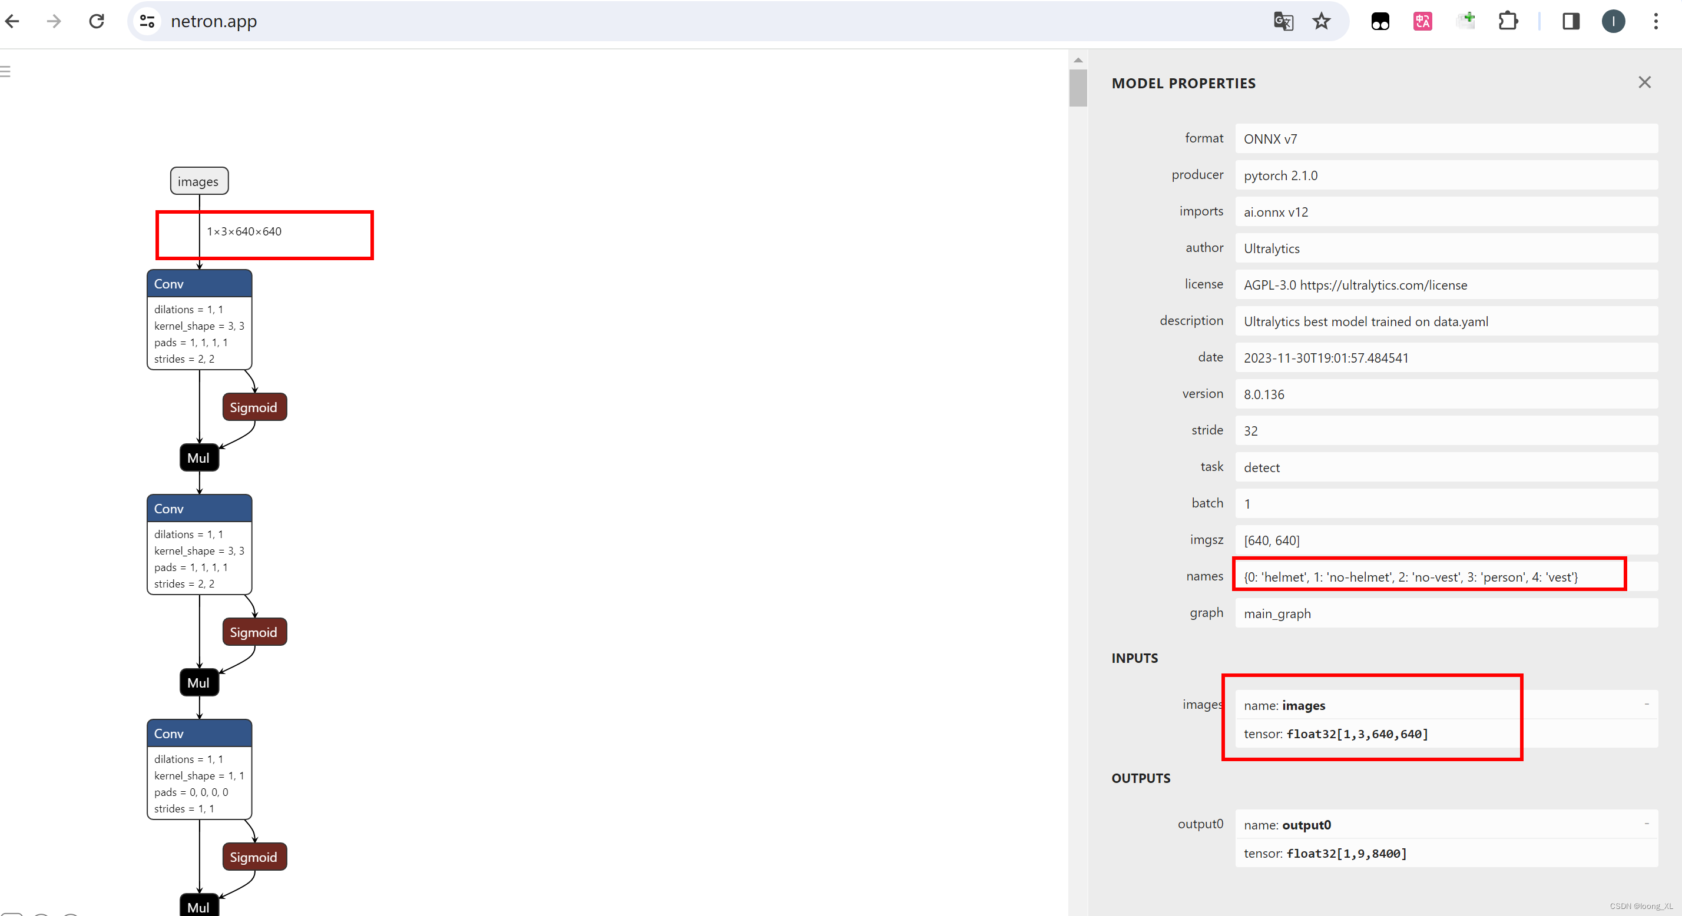Close the Model Properties panel
This screenshot has width=1682, height=916.
1644,82
